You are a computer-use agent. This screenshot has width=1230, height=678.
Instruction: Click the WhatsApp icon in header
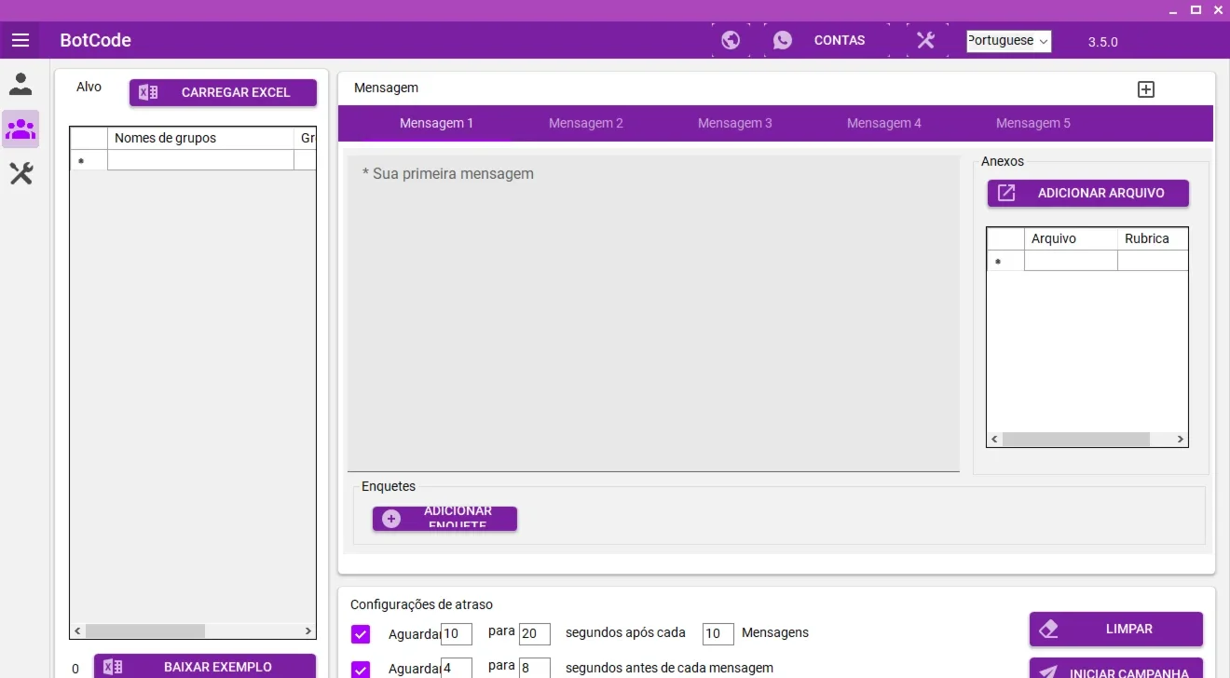pos(783,40)
